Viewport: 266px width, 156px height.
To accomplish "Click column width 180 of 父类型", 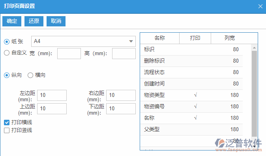I will (234, 129).
